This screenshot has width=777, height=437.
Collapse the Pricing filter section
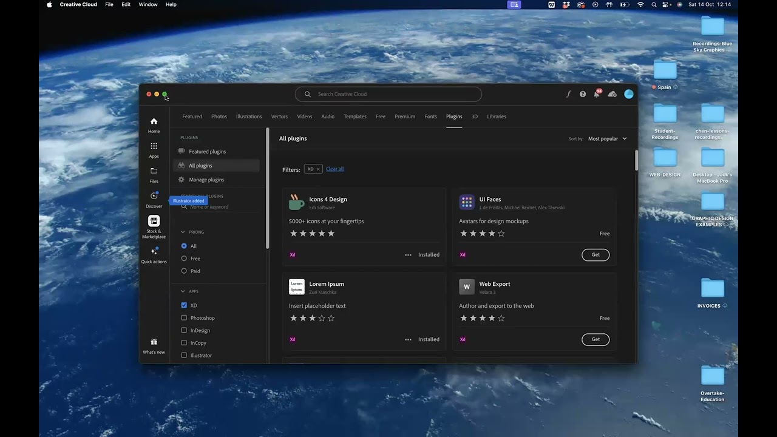point(183,232)
